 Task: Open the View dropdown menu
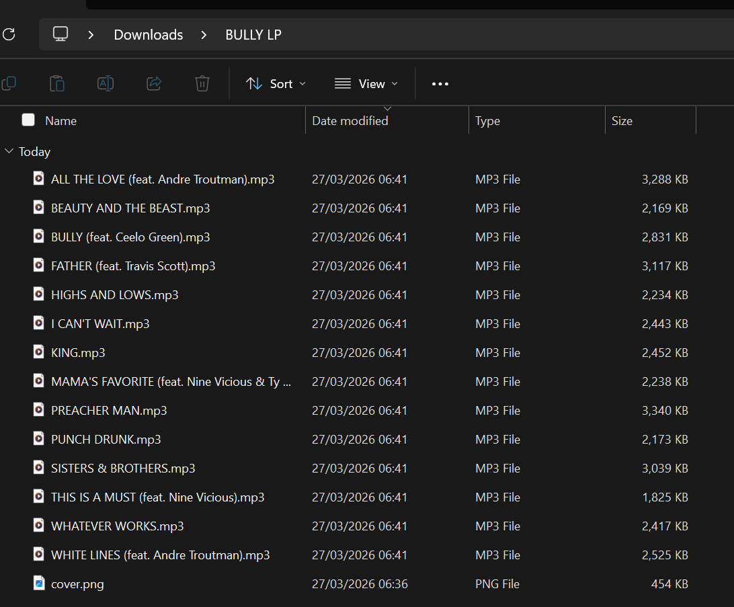(x=366, y=84)
